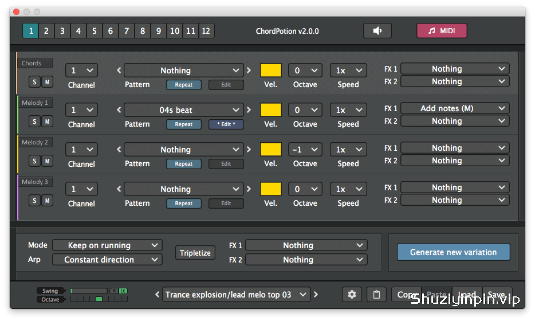The image size is (535, 321).
Task: Expand the Mode Keep on running dropdown
Action: tap(107, 245)
